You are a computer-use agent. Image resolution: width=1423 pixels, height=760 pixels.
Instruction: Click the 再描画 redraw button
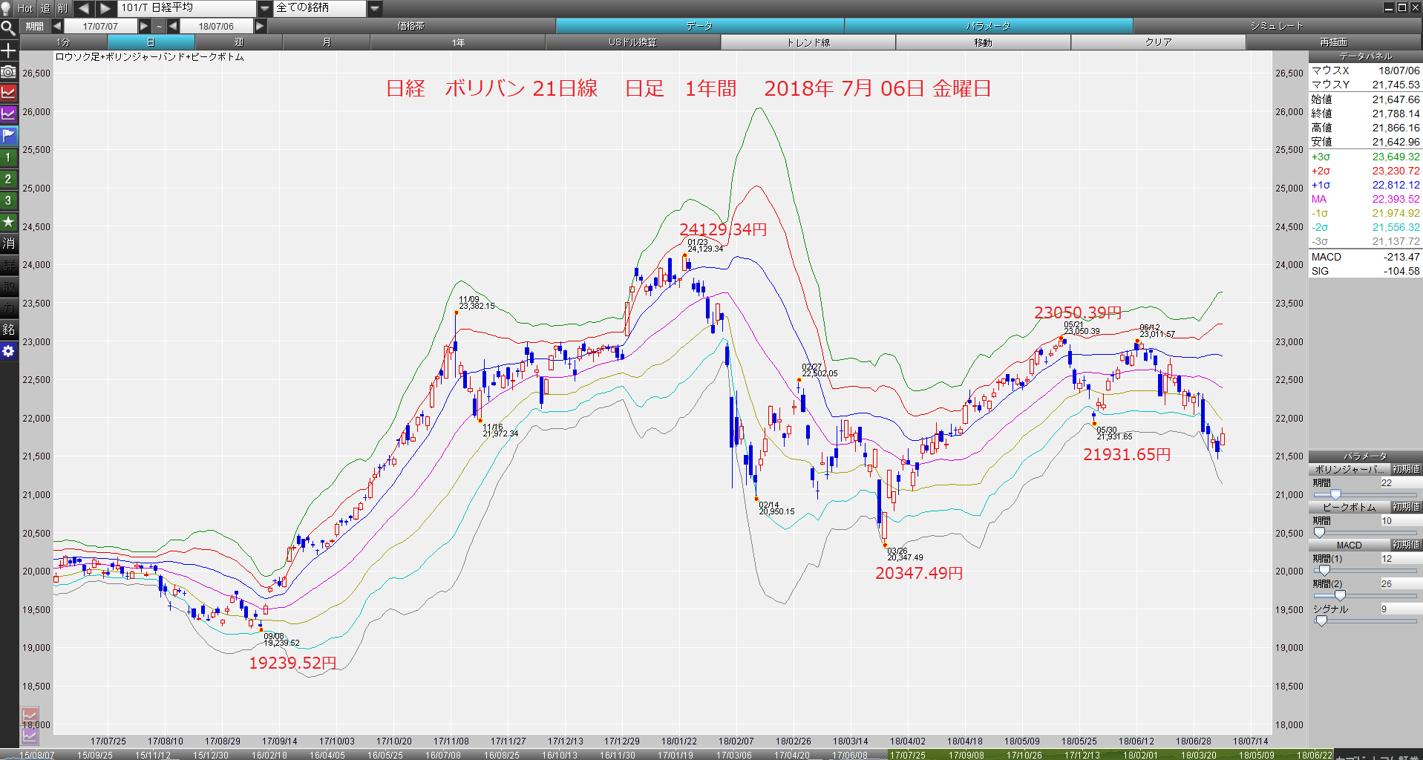(x=1333, y=42)
